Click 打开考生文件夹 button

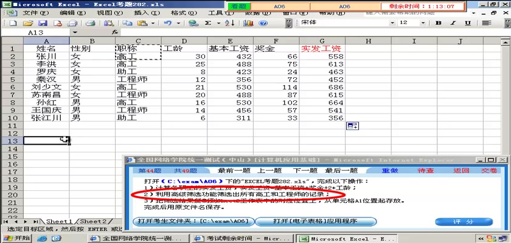193,221
